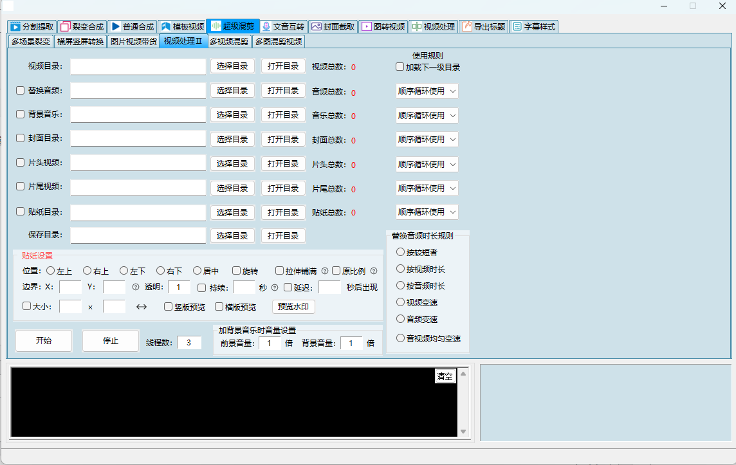Image resolution: width=736 pixels, height=465 pixels.
Task: Enable the 替换音频 checkbox
Action: 21,91
